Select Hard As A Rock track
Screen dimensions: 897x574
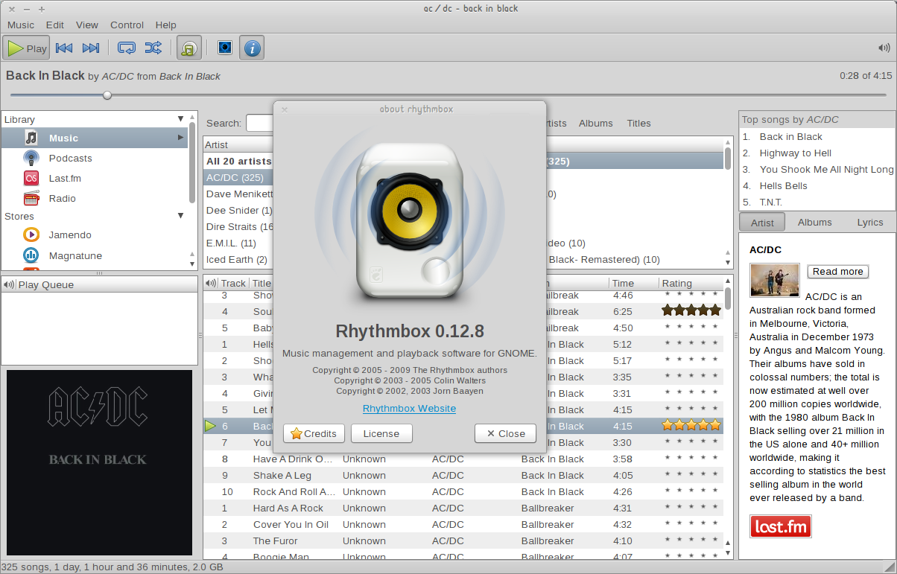(x=463, y=508)
